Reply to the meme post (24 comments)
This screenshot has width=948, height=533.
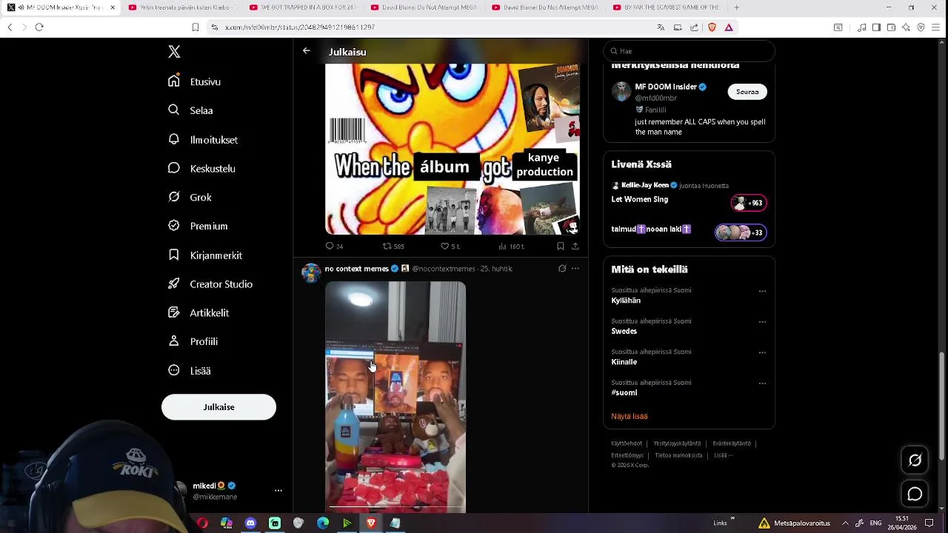pyautogui.click(x=334, y=246)
